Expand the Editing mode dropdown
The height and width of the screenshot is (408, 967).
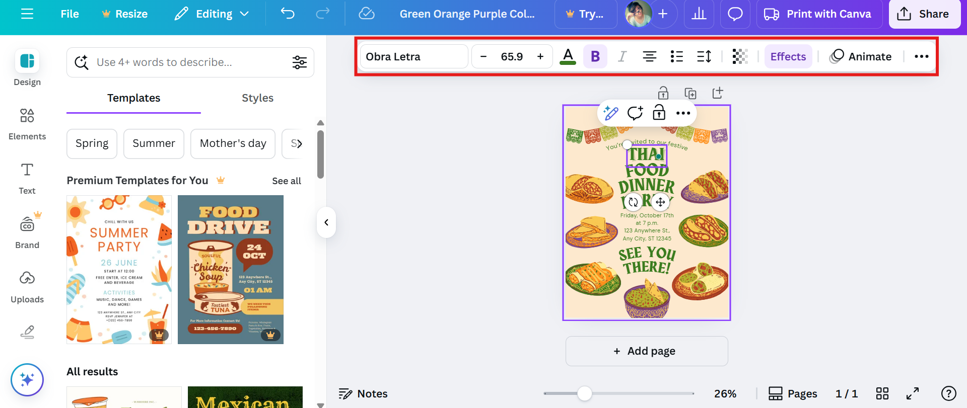(x=212, y=14)
